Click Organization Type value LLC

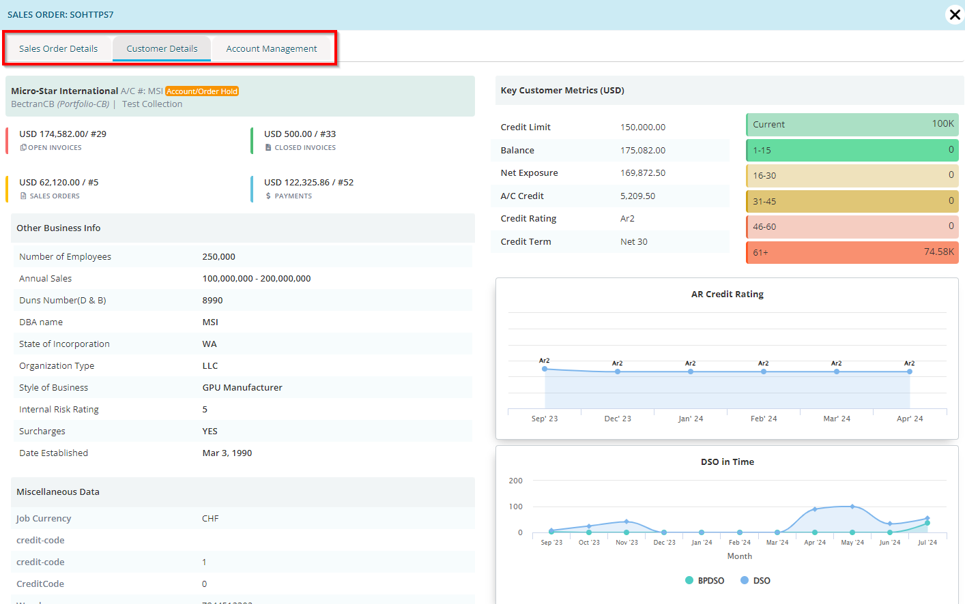click(210, 365)
